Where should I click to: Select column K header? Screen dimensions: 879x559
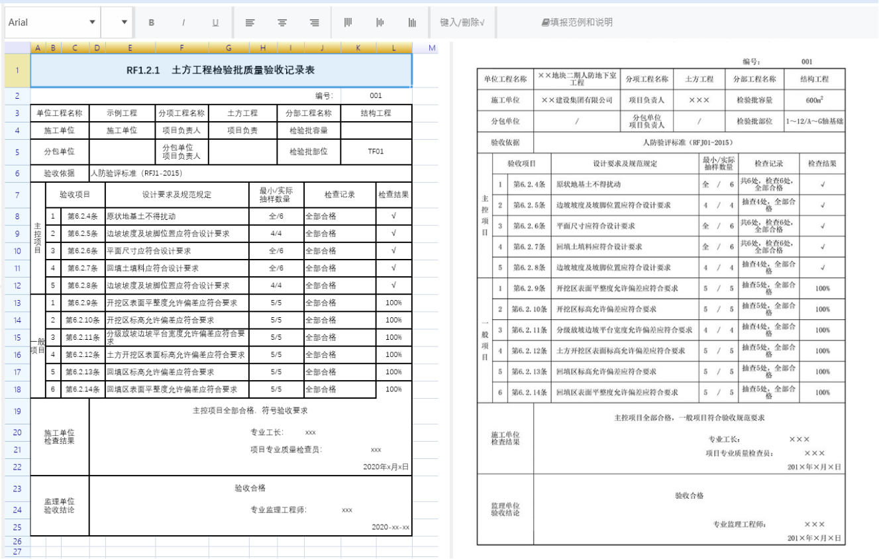(358, 48)
